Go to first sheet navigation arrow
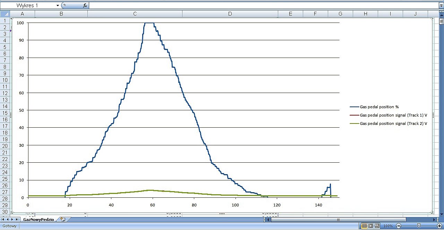Viewport: 444px width, 230px height. pos(3,220)
